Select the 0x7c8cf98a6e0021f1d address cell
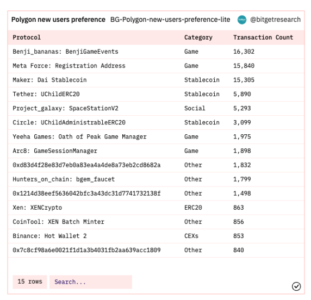Screen dimensions: 311x300 pos(86,250)
